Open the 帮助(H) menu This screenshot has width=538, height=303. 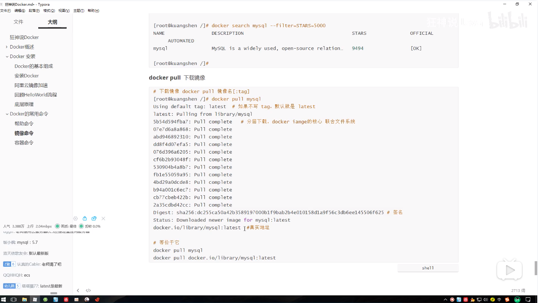click(93, 11)
